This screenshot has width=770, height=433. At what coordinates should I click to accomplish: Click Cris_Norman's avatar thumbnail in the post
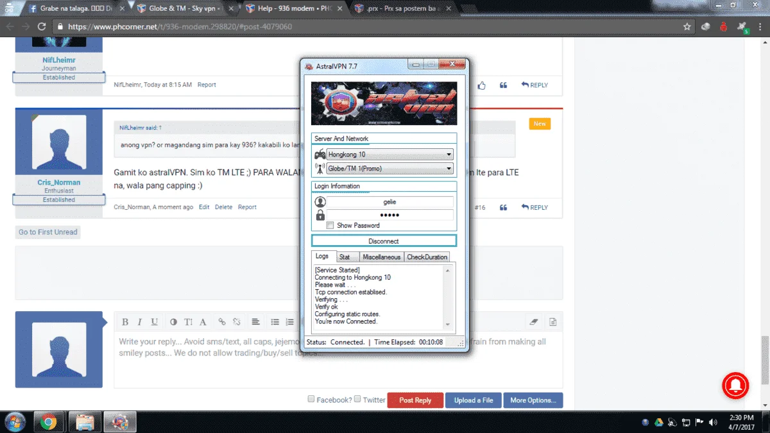point(59,142)
